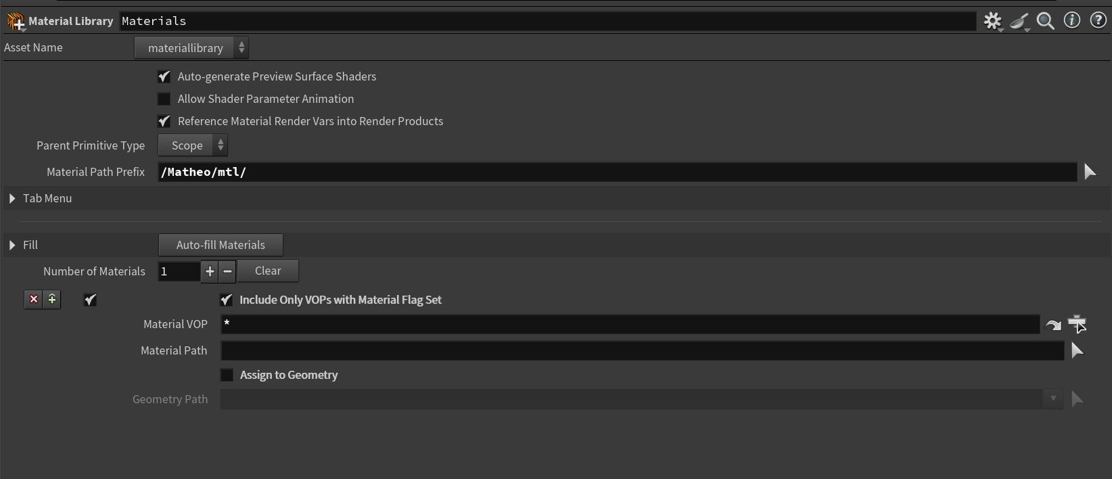The width and height of the screenshot is (1112, 479).
Task: Open the node info icon
Action: (1071, 20)
